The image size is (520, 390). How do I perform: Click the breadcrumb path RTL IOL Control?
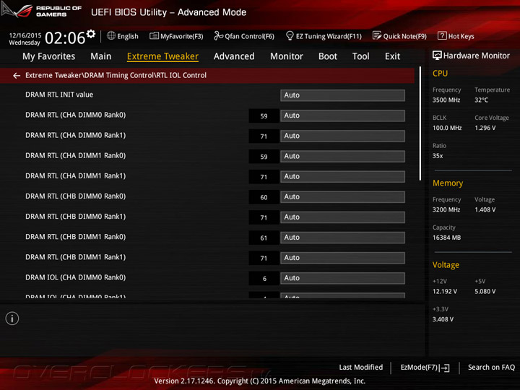182,75
